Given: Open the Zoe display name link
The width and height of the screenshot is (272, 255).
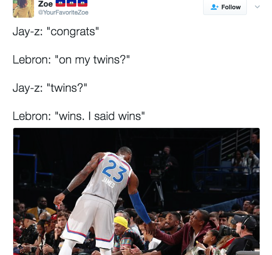Looking at the screenshot, I should [45, 4].
